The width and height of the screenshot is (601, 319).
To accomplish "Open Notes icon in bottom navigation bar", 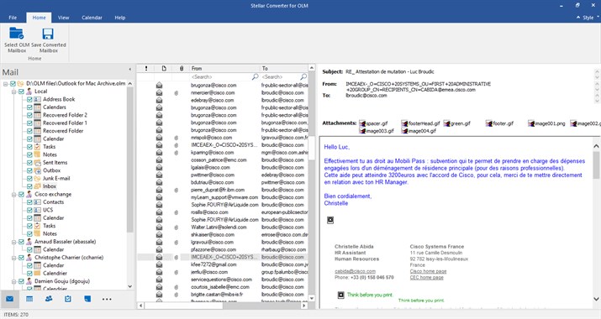I will 87,299.
